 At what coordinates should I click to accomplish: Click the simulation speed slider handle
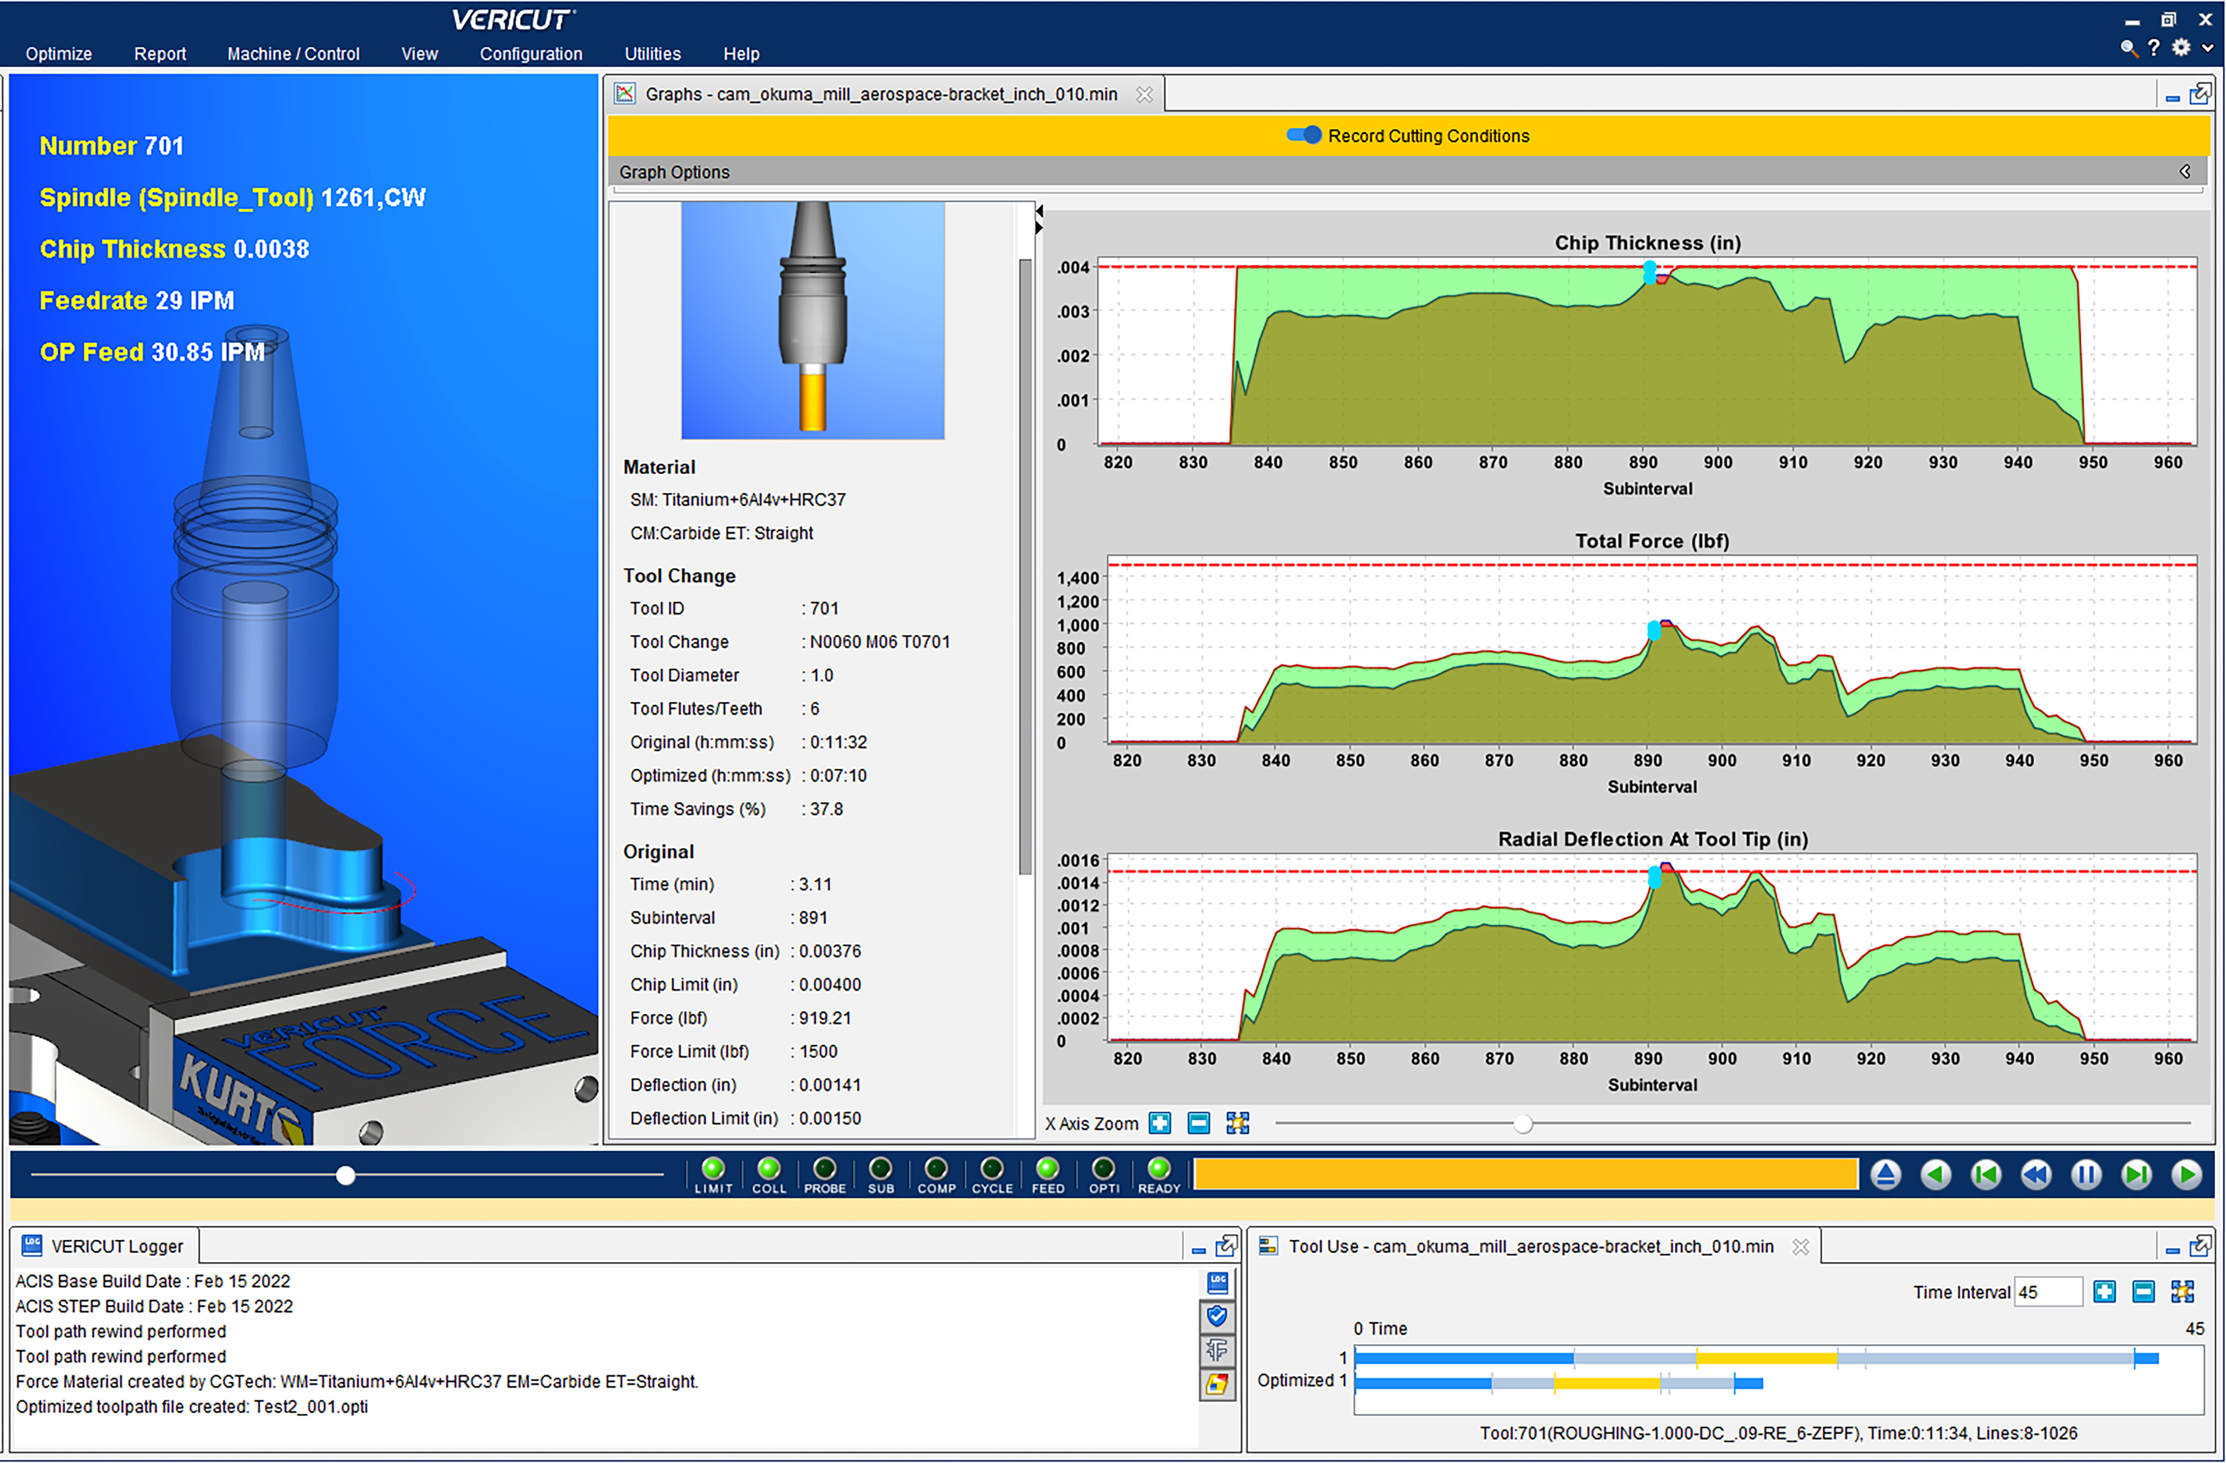(x=346, y=1175)
